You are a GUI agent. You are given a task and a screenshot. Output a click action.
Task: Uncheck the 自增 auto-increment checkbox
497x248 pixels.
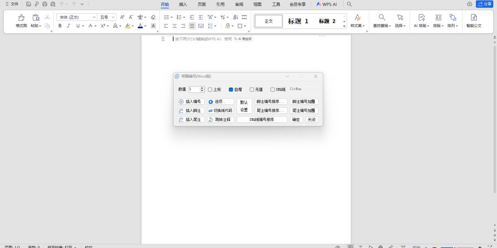tap(231, 89)
